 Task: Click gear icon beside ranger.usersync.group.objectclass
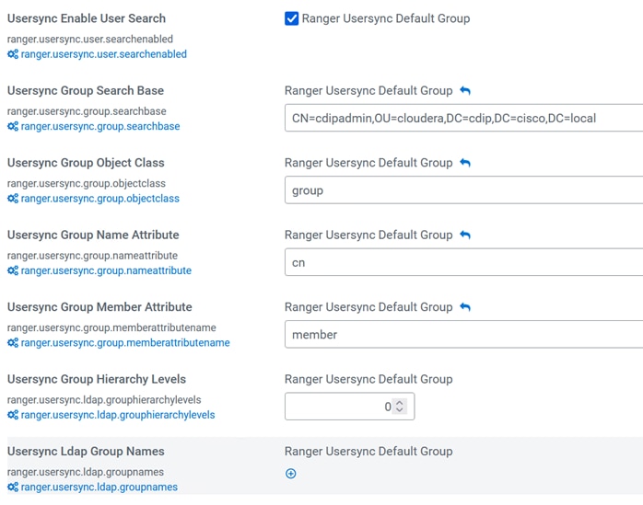(x=13, y=199)
